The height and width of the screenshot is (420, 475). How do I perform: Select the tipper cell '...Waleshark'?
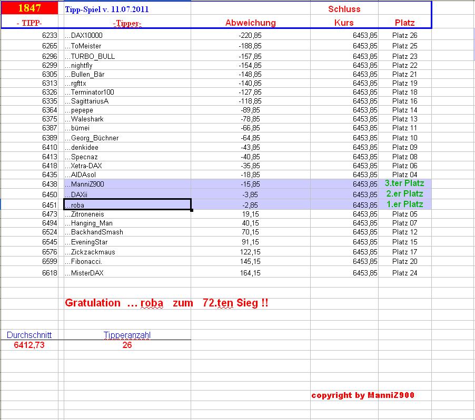127,119
